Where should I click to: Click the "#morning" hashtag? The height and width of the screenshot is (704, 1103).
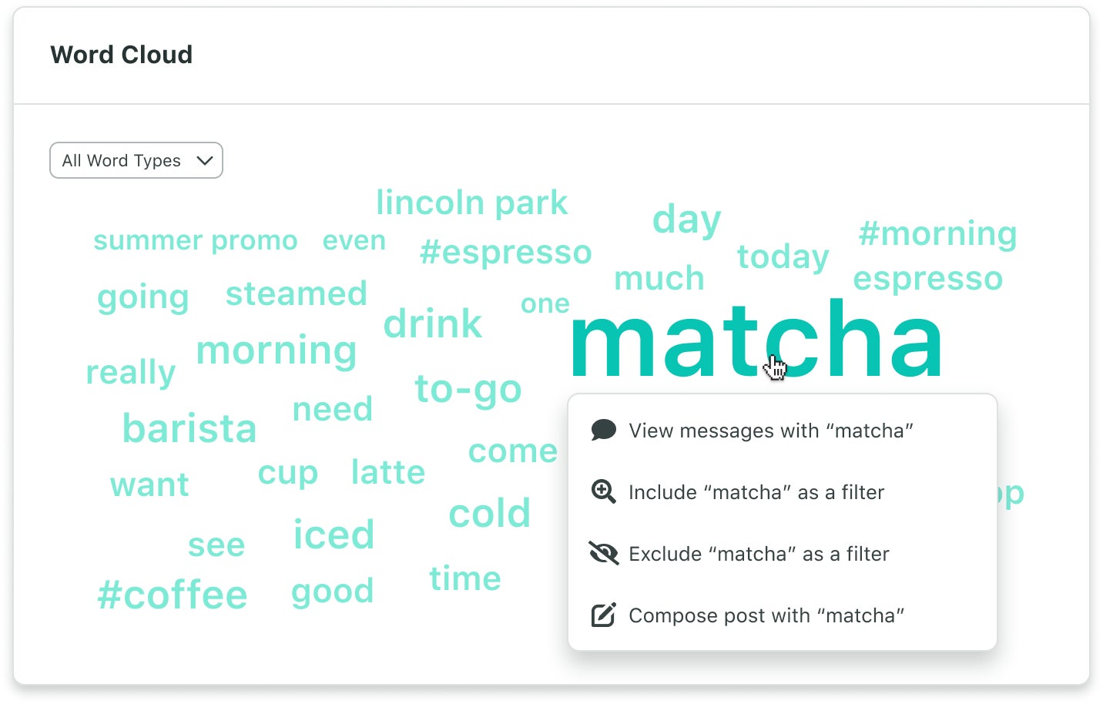(938, 233)
